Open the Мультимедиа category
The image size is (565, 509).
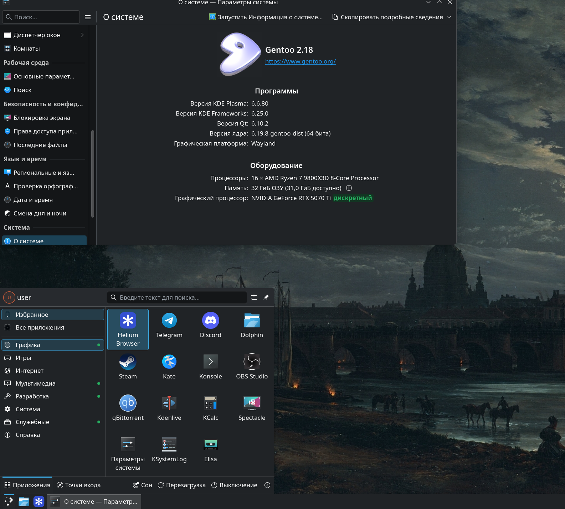53,383
